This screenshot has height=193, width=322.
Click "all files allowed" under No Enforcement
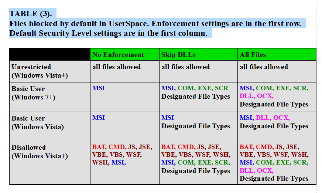(116, 67)
